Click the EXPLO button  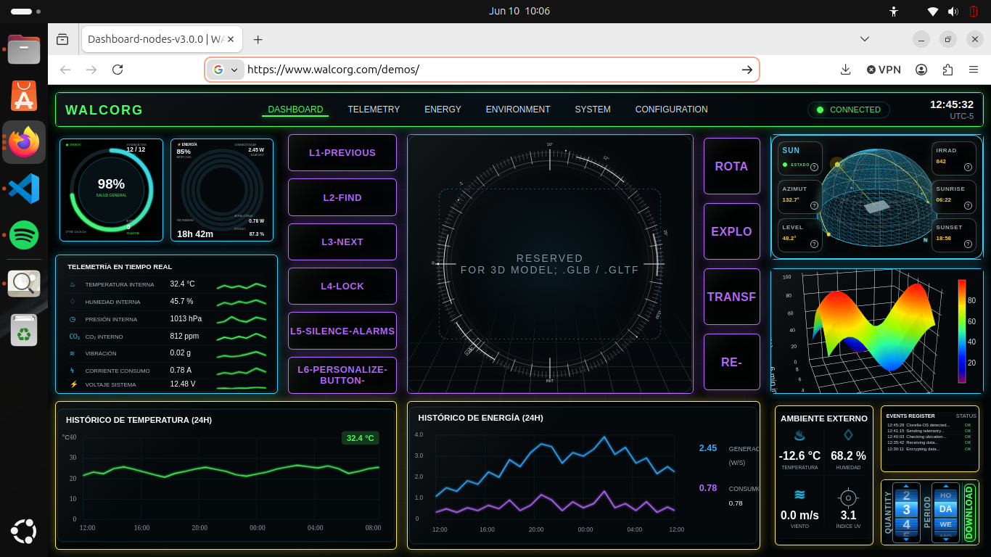731,231
